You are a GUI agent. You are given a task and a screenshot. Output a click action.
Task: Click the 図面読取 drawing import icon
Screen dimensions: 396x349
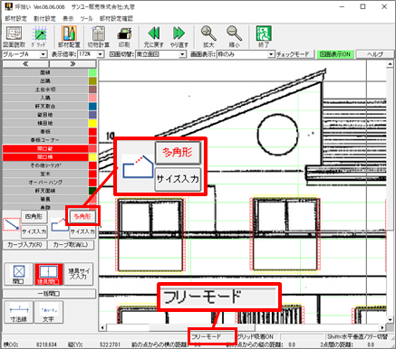pyautogui.click(x=14, y=33)
